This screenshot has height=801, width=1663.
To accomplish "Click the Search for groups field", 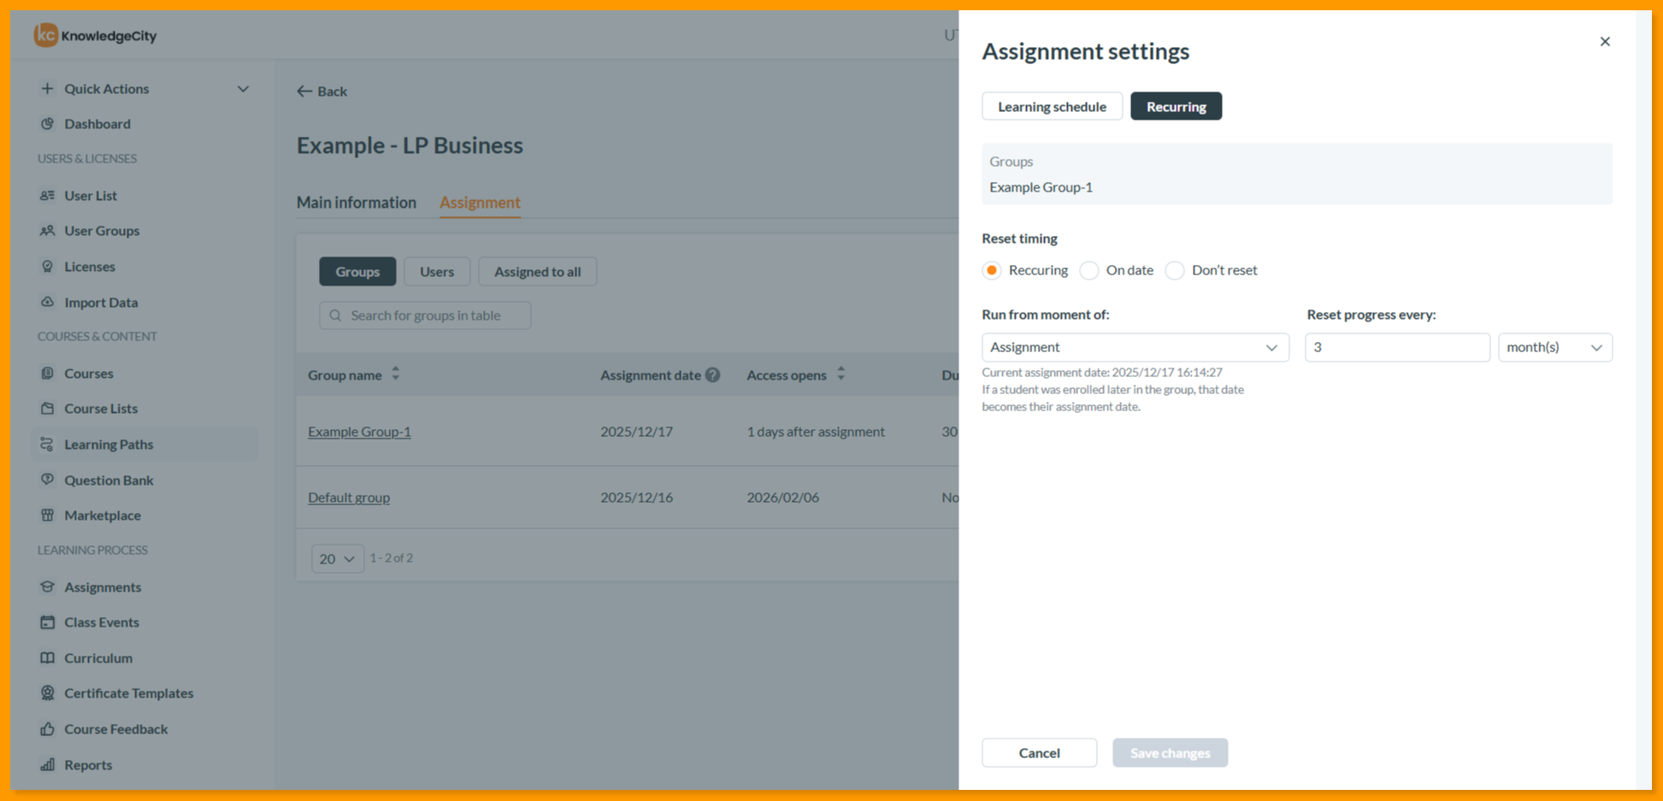I will (x=425, y=315).
